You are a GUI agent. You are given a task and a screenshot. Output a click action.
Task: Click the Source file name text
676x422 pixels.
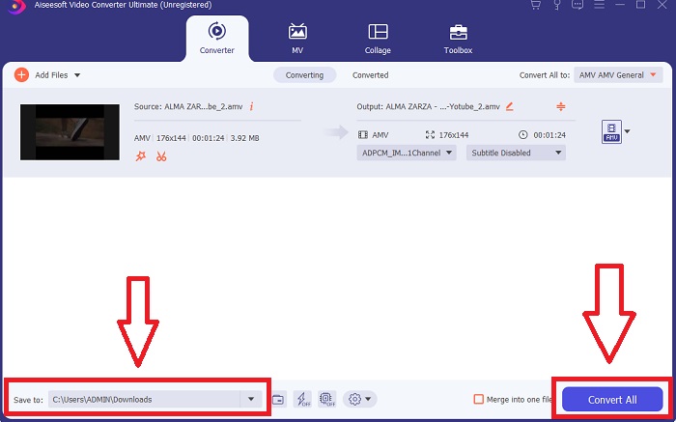tap(188, 106)
